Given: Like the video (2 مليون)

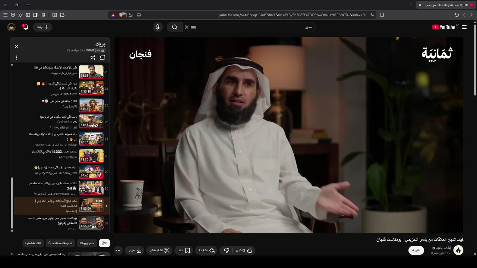Looking at the screenshot, I should [244, 251].
